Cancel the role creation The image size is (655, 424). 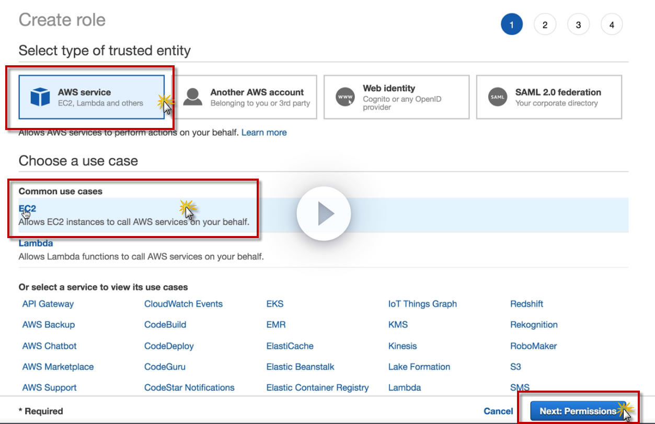click(x=498, y=411)
